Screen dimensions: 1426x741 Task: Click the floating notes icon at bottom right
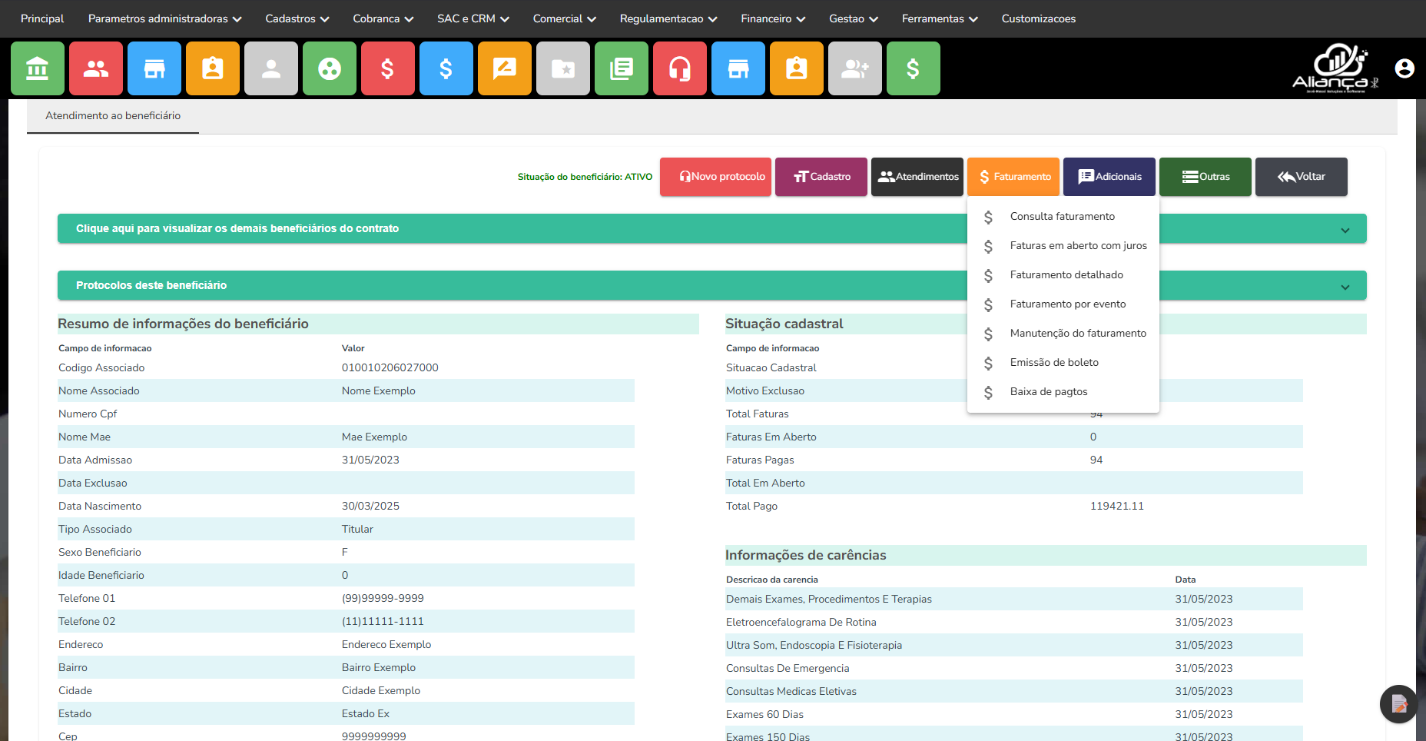pyautogui.click(x=1398, y=703)
